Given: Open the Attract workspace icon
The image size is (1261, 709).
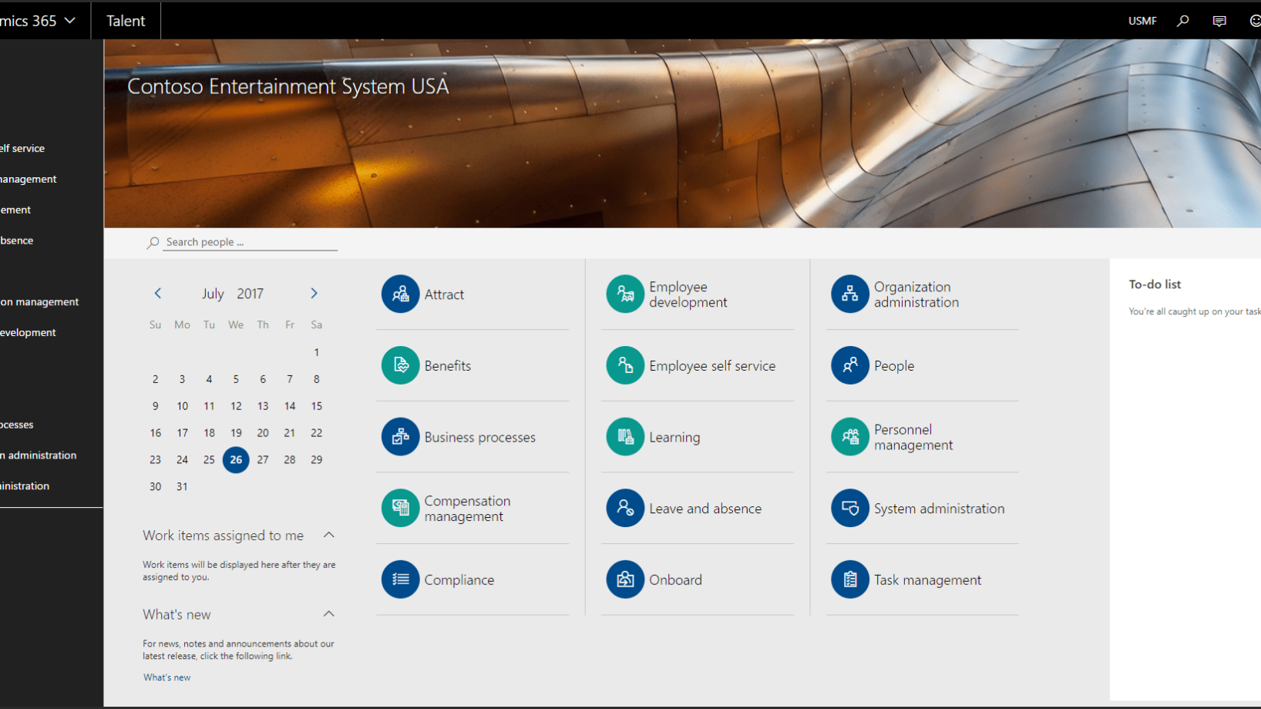Looking at the screenshot, I should coord(400,294).
